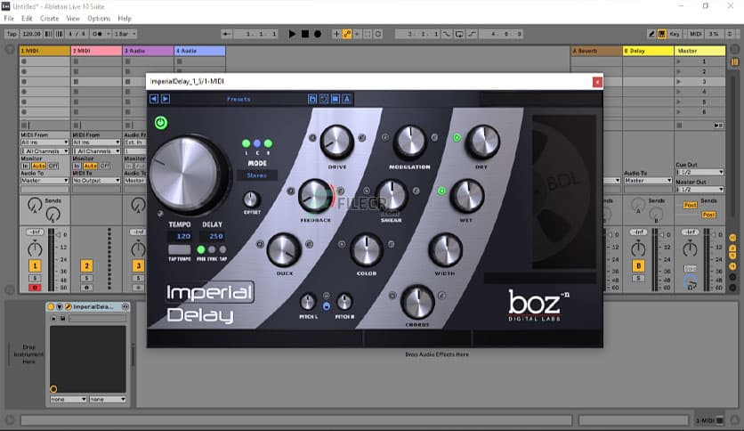744x431 pixels.
Task: Click the Pan knob on track 1
Action: click(x=35, y=248)
